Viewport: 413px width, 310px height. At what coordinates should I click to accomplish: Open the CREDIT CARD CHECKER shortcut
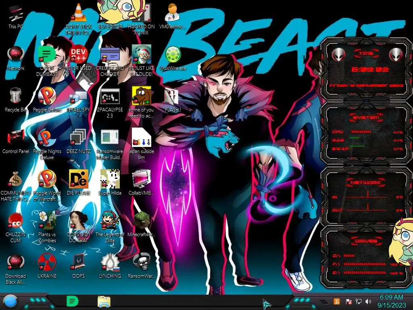pyautogui.click(x=110, y=61)
